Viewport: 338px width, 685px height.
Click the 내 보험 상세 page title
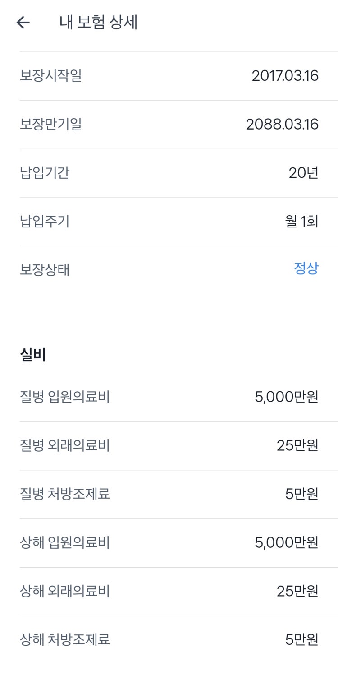(x=98, y=23)
